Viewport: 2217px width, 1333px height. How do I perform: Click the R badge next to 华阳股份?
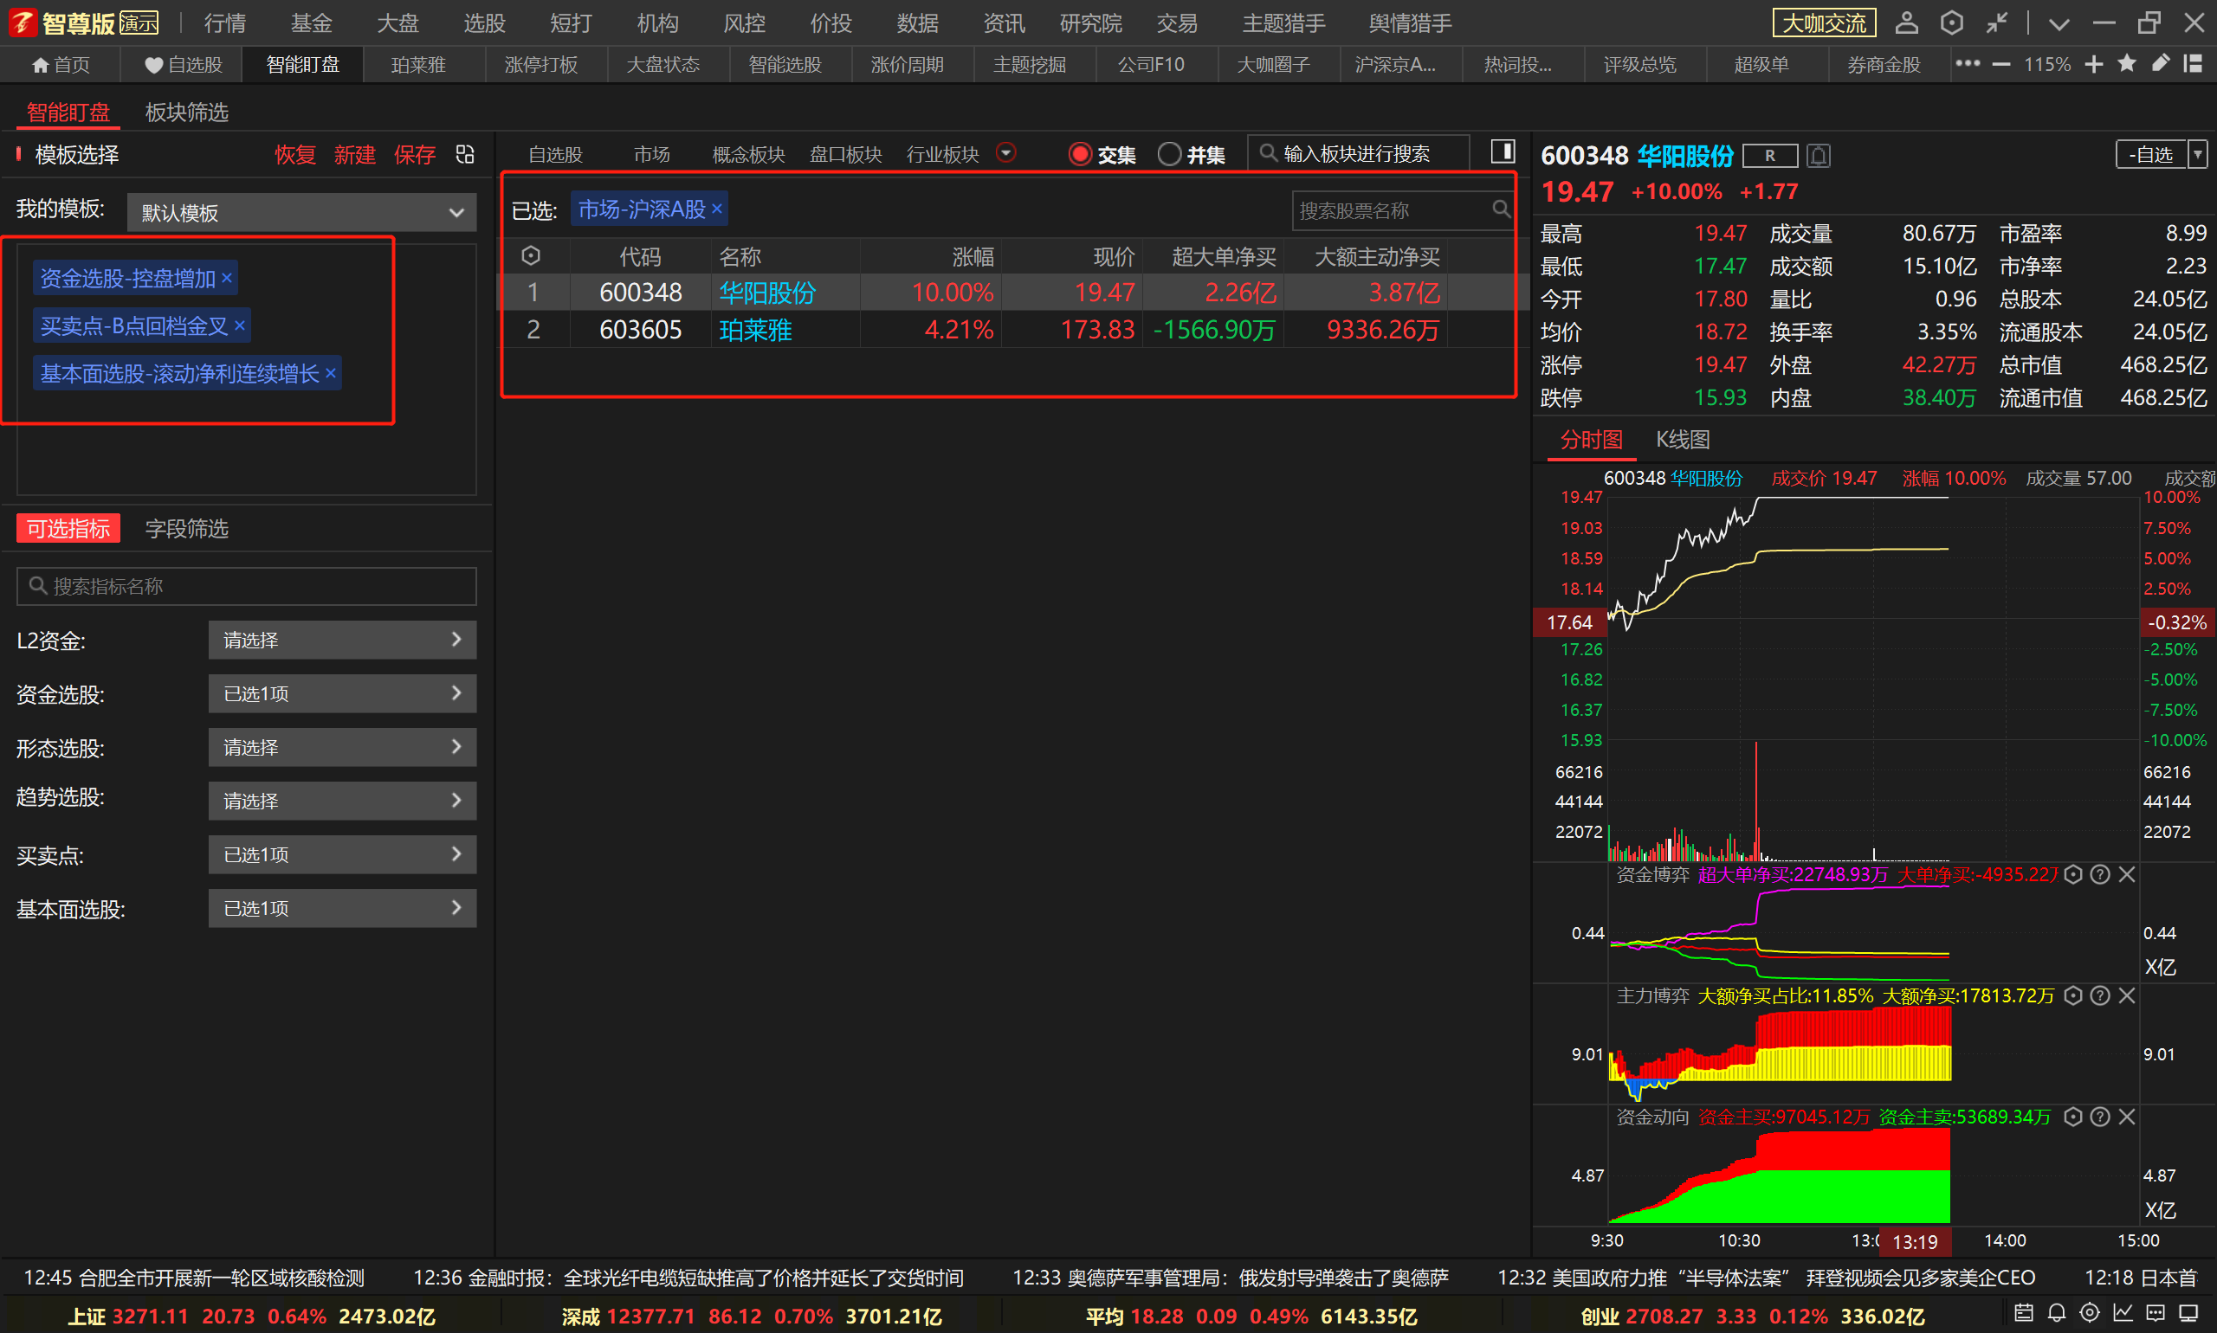tap(1769, 156)
